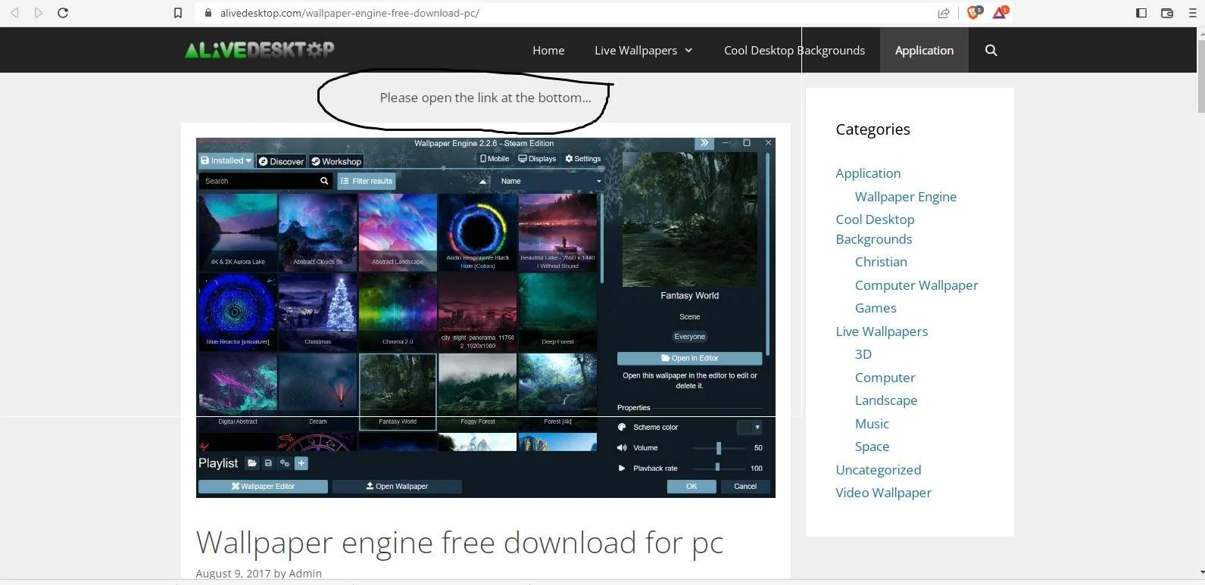Click the magnifier icon in the wallpaper search box
This screenshot has width=1205, height=585.
pyautogui.click(x=324, y=181)
